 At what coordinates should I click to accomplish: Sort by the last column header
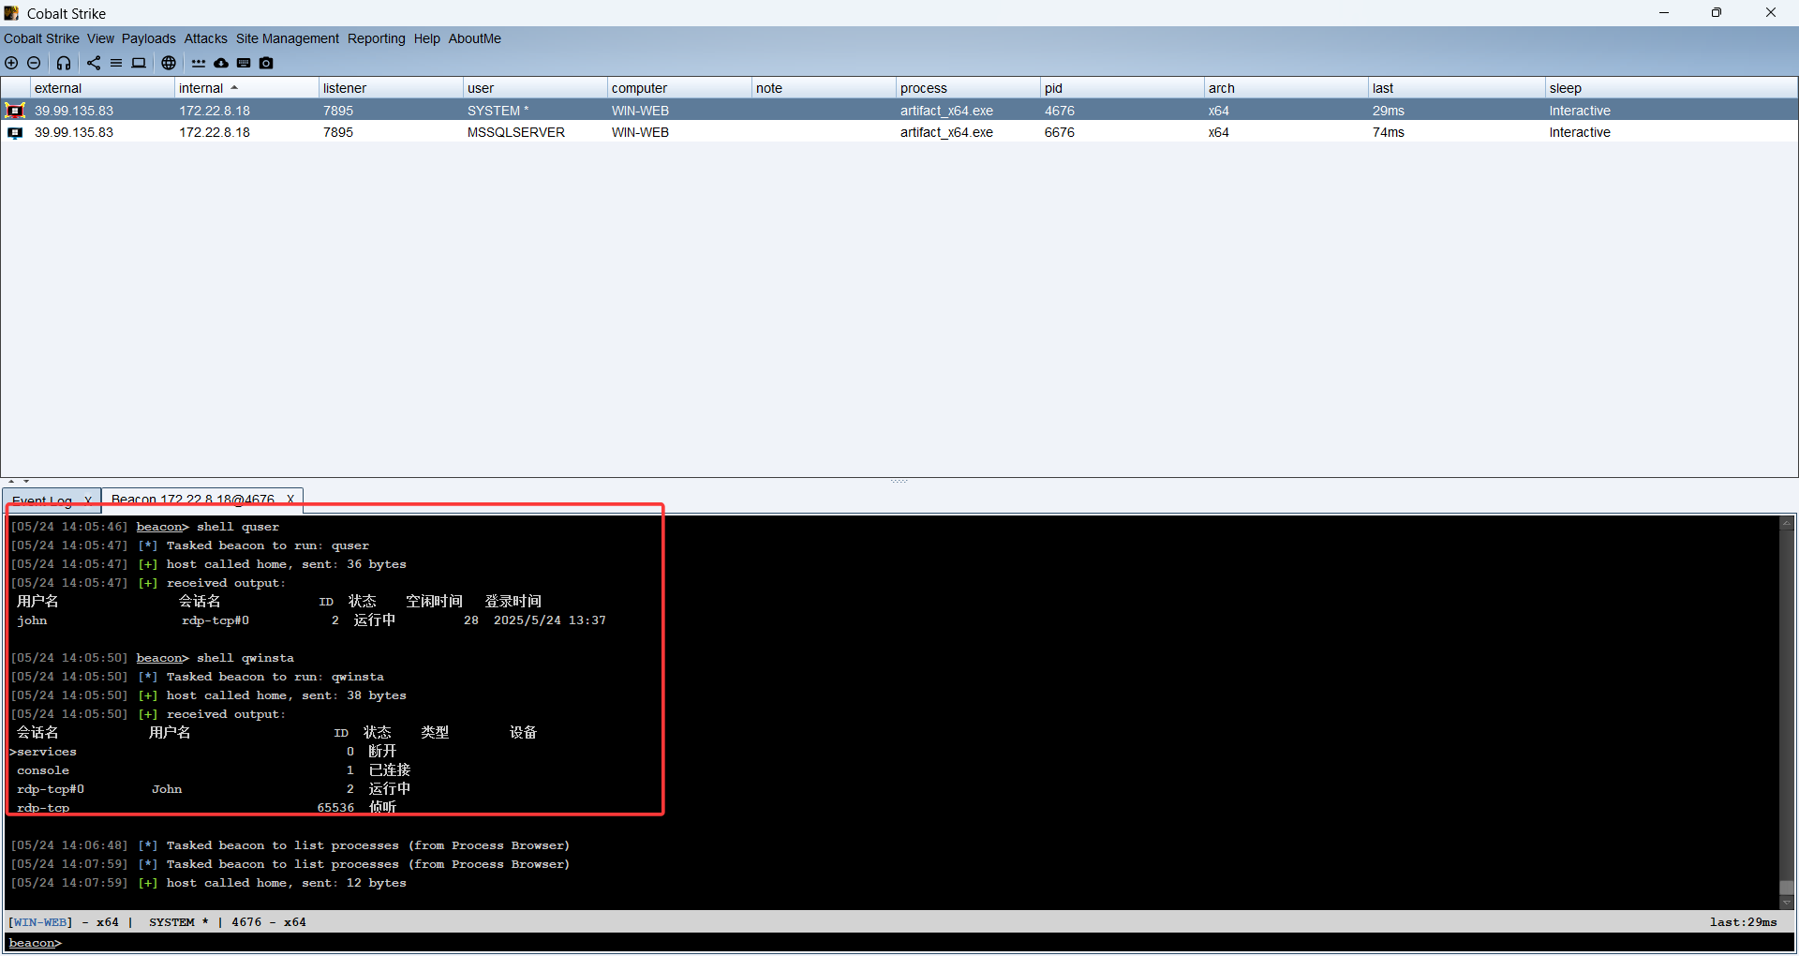click(1457, 88)
